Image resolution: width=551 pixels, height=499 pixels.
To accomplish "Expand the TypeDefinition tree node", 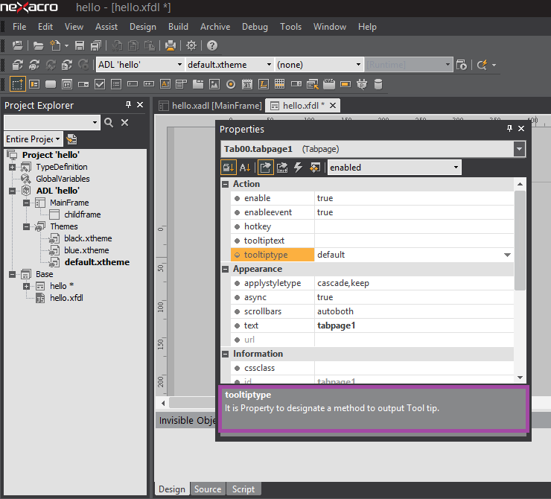I will click(13, 168).
